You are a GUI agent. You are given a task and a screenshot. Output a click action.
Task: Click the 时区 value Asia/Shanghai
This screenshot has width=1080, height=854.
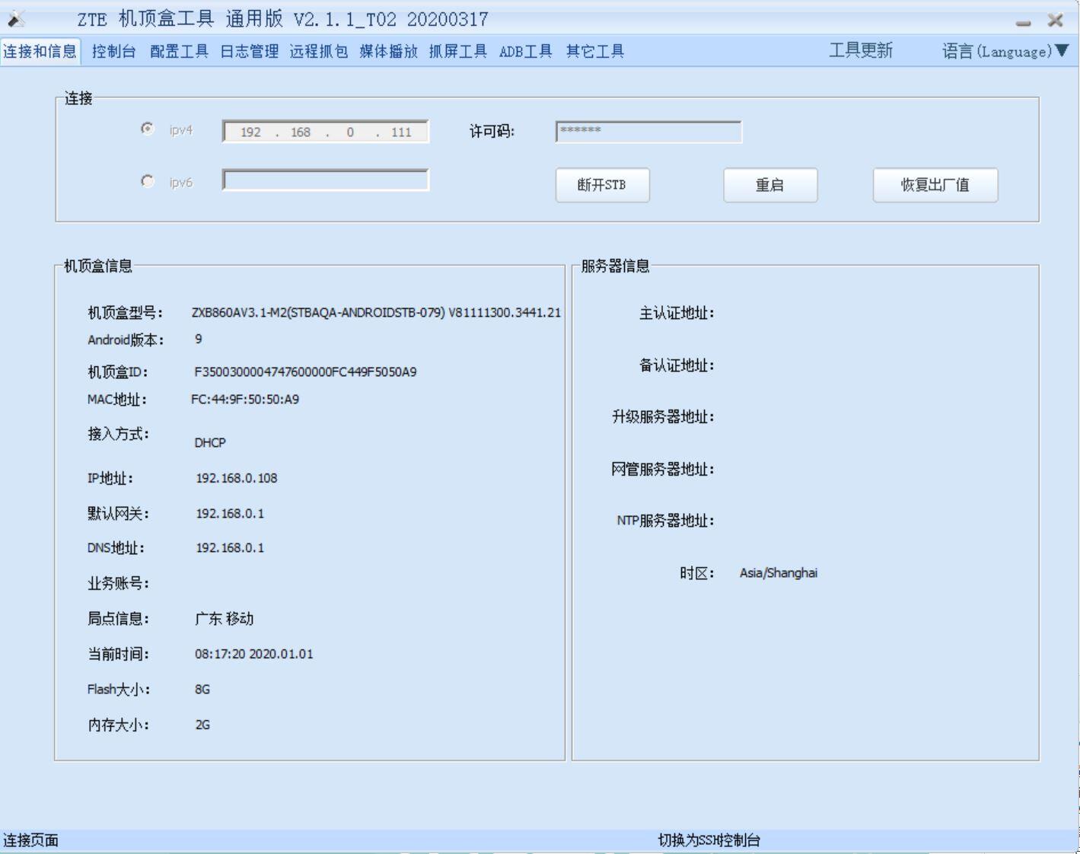[x=779, y=573]
